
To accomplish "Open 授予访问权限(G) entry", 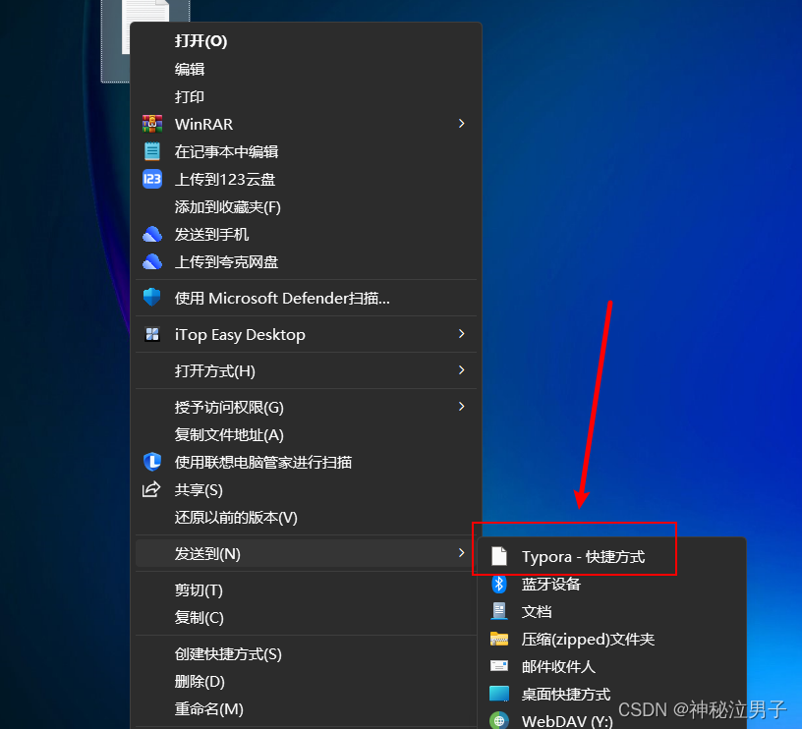I will pos(307,407).
